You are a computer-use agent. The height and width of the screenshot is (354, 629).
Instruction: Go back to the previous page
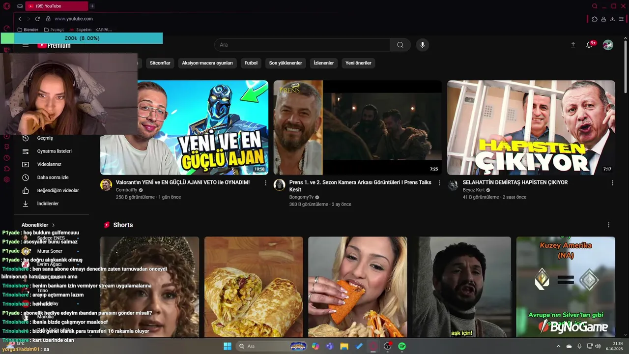pyautogui.click(x=20, y=19)
